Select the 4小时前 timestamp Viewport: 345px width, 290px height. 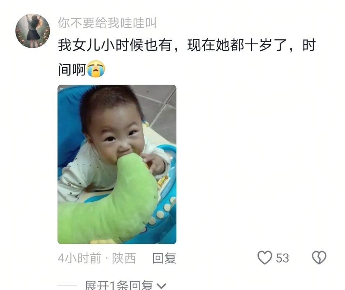[79, 258]
